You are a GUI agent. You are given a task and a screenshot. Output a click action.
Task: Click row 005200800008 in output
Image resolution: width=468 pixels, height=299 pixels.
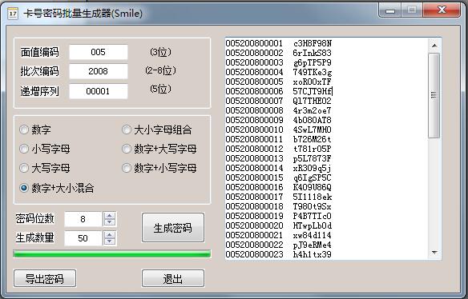[x=278, y=110]
